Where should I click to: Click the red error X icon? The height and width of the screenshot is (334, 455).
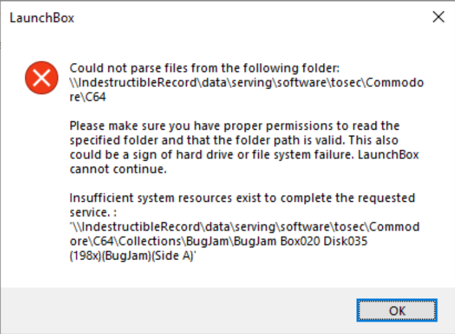[x=41, y=78]
